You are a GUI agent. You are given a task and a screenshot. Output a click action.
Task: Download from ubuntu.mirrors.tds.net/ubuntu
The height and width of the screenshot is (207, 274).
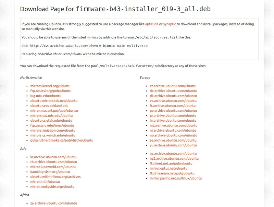click(x=54, y=101)
